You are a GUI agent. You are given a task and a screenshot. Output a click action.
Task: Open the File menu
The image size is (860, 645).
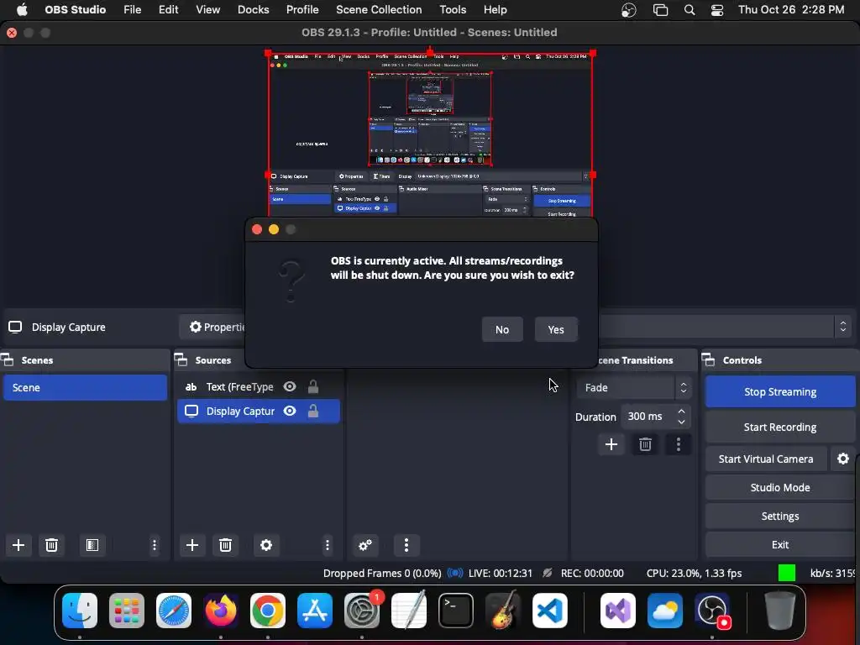pos(132,10)
